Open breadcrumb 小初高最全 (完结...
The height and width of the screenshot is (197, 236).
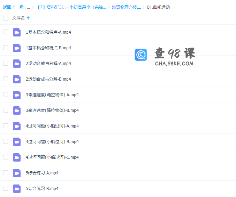(87, 7)
